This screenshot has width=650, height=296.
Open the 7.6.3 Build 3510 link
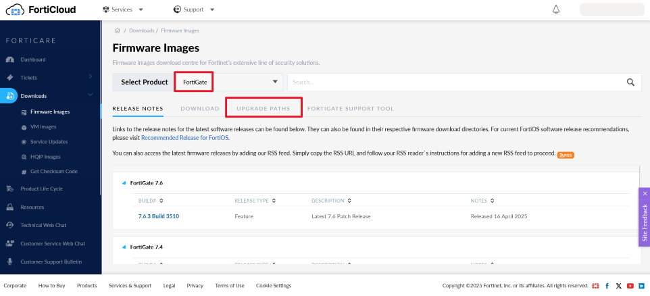tap(158, 216)
